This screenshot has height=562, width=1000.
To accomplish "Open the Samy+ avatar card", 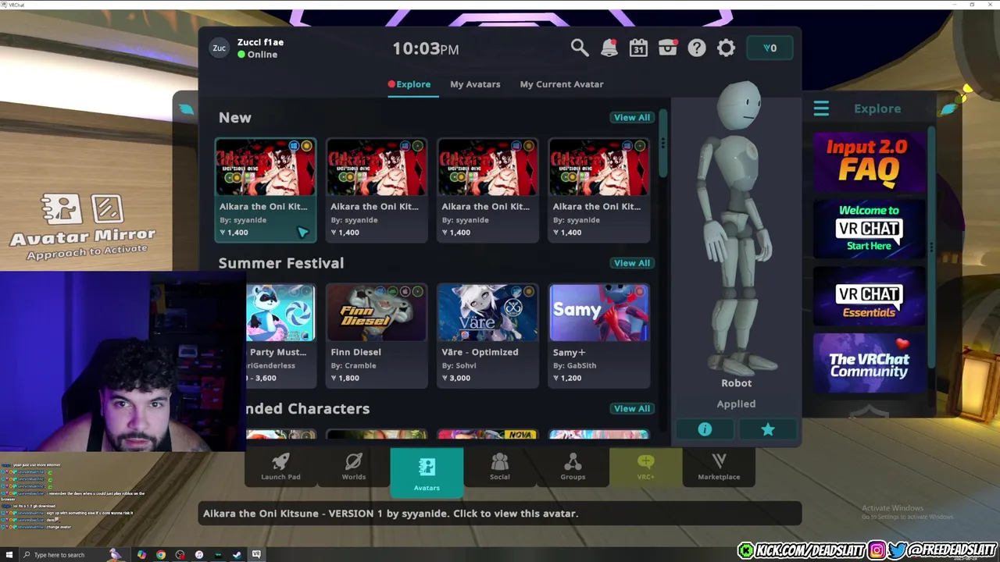I will (599, 335).
